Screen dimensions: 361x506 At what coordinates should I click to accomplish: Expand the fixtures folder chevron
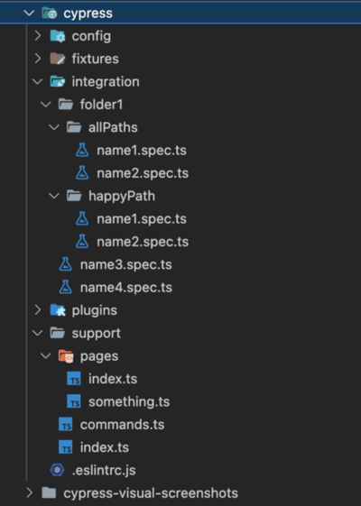38,59
